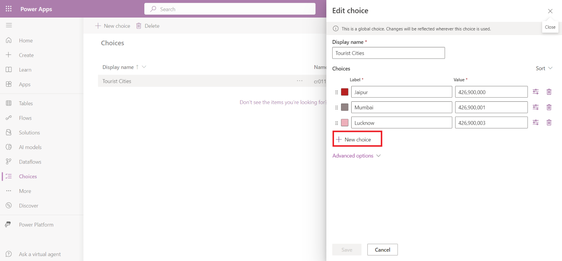562x261 pixels.
Task: Open additional properties for Mumbai choice
Action: [535, 107]
